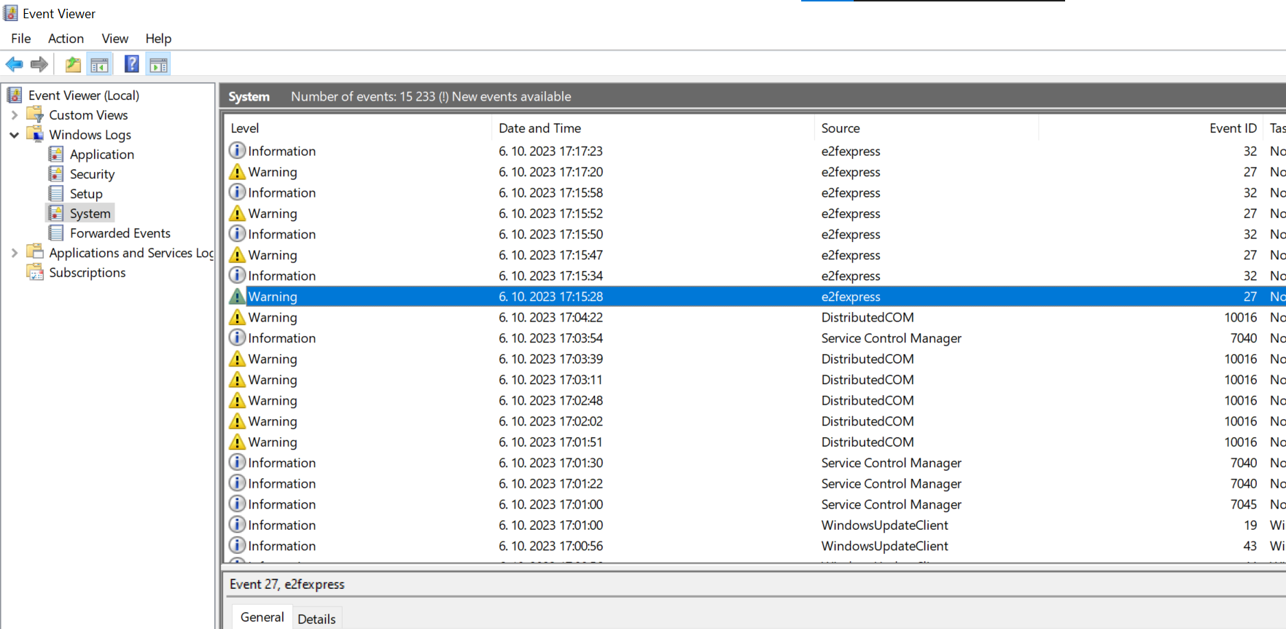Click info icon of WindowsUpdateClient event ID 19
This screenshot has width=1286, height=629.
pos(237,525)
